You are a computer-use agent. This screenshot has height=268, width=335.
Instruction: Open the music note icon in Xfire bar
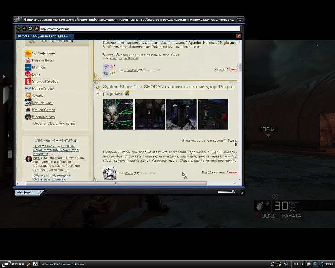(322, 264)
